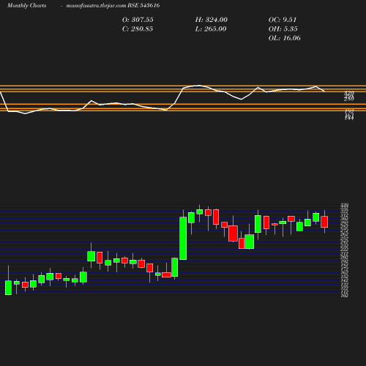Click the 'Monthly Charts' title text
This screenshot has width=366, height=366.
point(26,5)
